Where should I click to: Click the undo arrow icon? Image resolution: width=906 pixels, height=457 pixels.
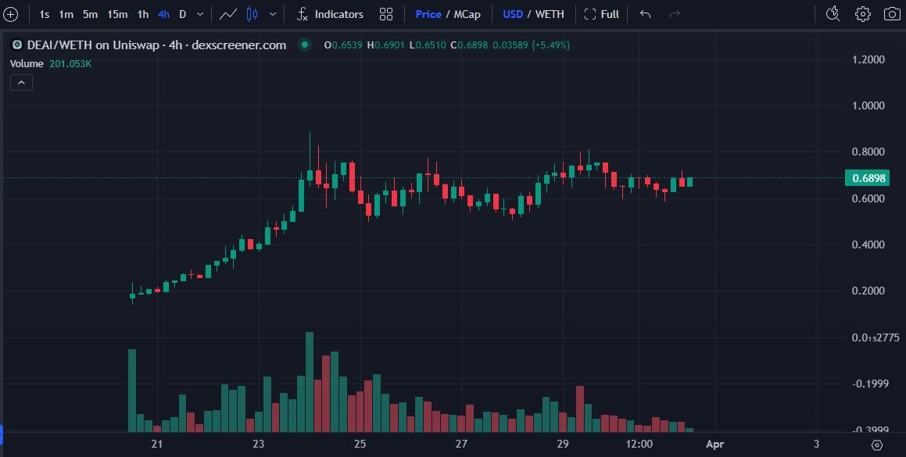pos(646,14)
